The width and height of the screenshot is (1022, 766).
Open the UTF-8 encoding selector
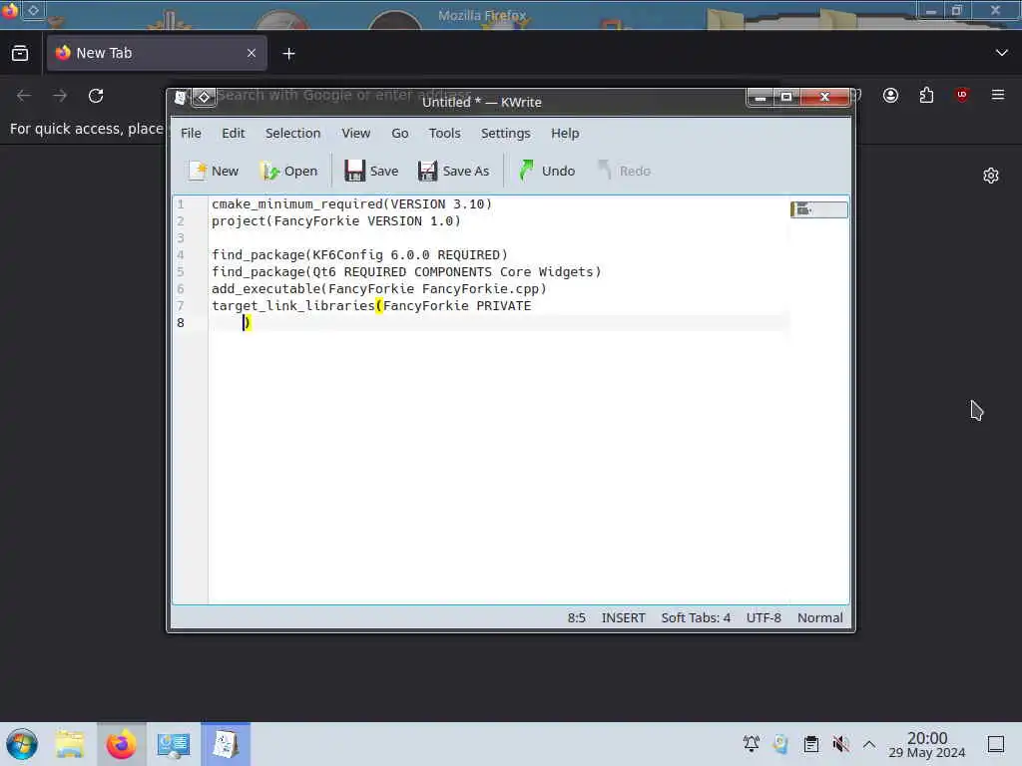tap(764, 617)
